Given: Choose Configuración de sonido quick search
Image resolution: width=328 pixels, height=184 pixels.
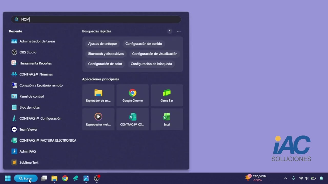Looking at the screenshot, I should (143, 44).
